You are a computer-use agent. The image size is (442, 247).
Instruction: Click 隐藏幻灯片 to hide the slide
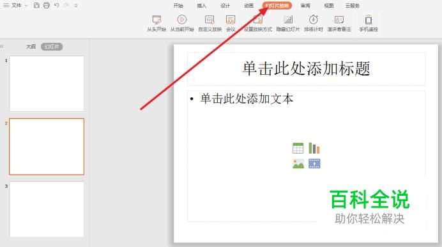click(x=288, y=23)
